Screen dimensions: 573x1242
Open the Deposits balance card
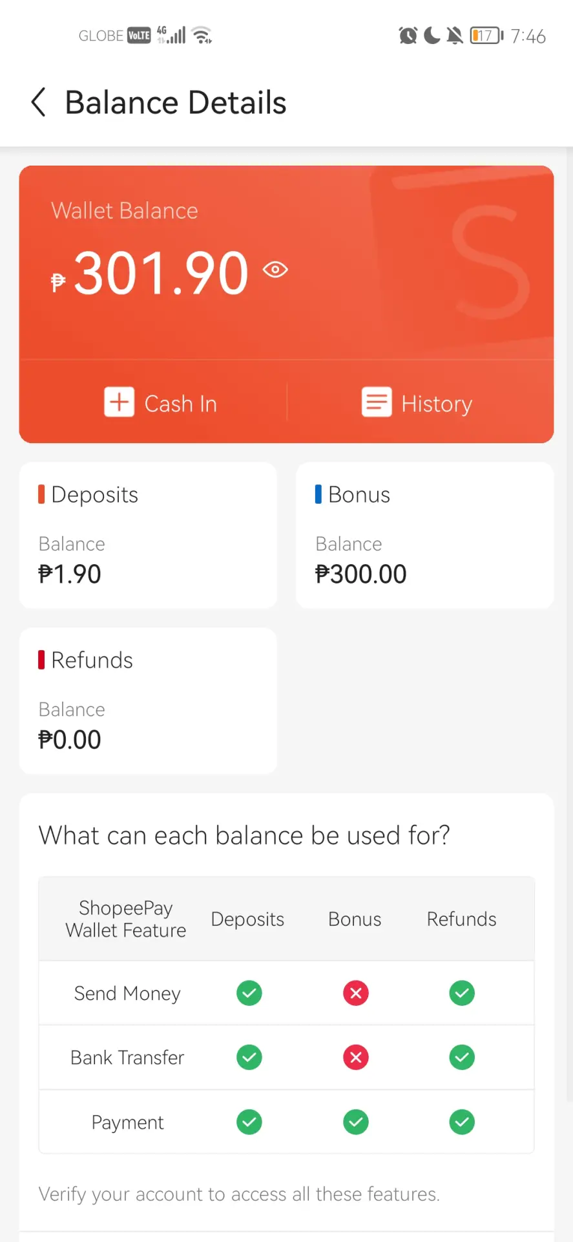pyautogui.click(x=148, y=535)
